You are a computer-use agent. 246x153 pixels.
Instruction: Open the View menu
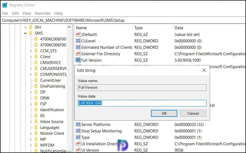27,13
